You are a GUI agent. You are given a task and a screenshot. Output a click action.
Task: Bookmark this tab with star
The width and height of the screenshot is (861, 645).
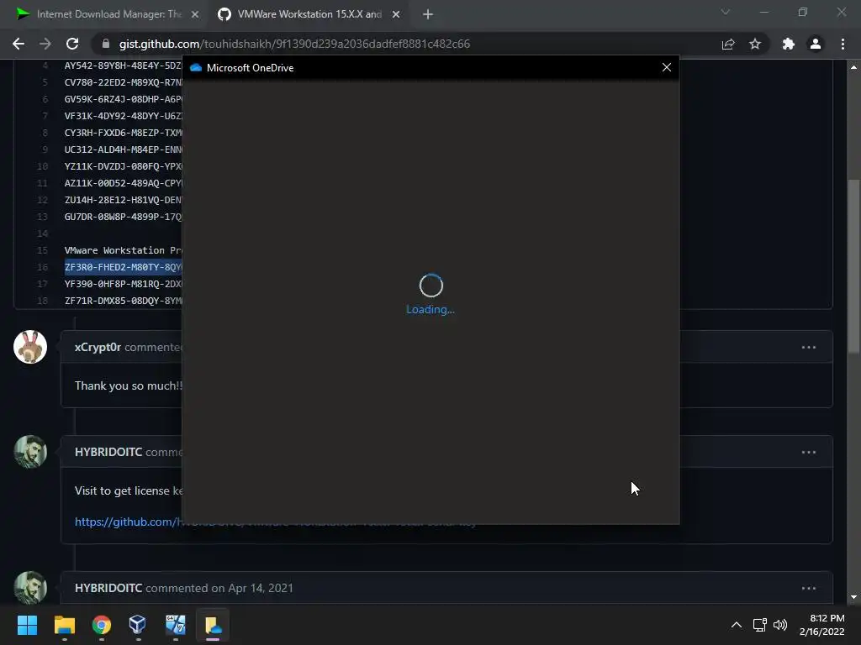755,44
